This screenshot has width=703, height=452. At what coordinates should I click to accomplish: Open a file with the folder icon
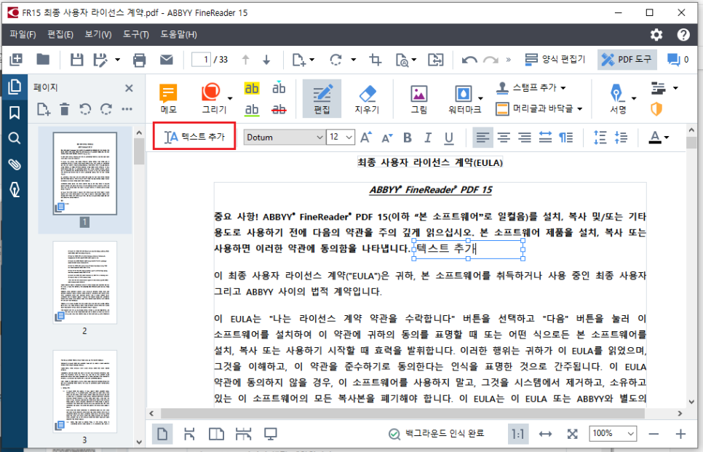pyautogui.click(x=43, y=59)
